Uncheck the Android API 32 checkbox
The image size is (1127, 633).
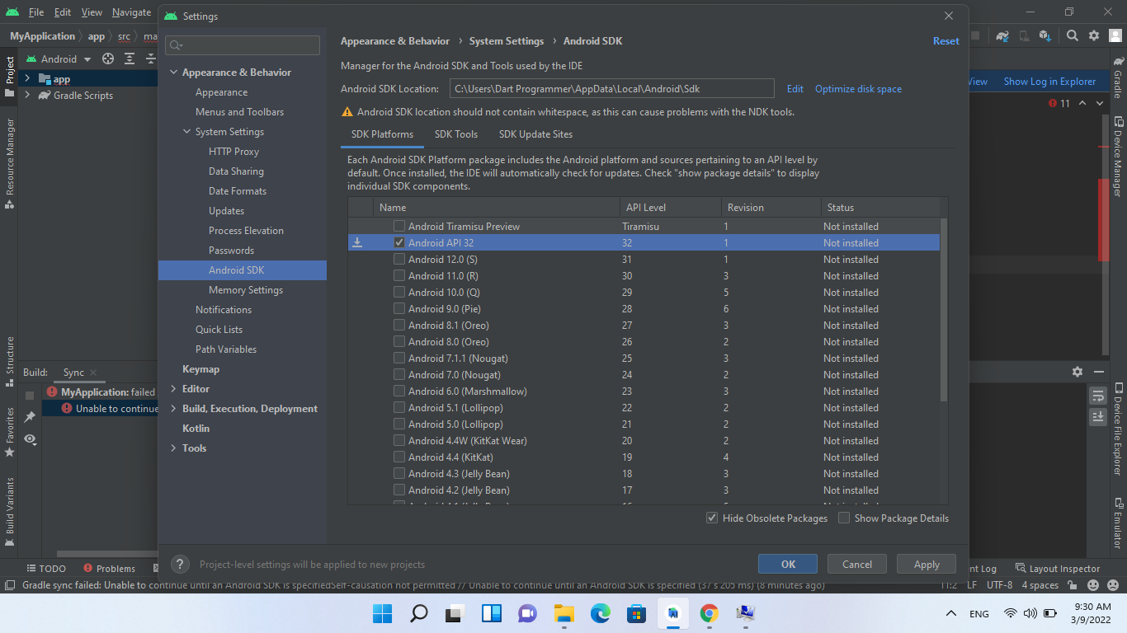coord(399,242)
